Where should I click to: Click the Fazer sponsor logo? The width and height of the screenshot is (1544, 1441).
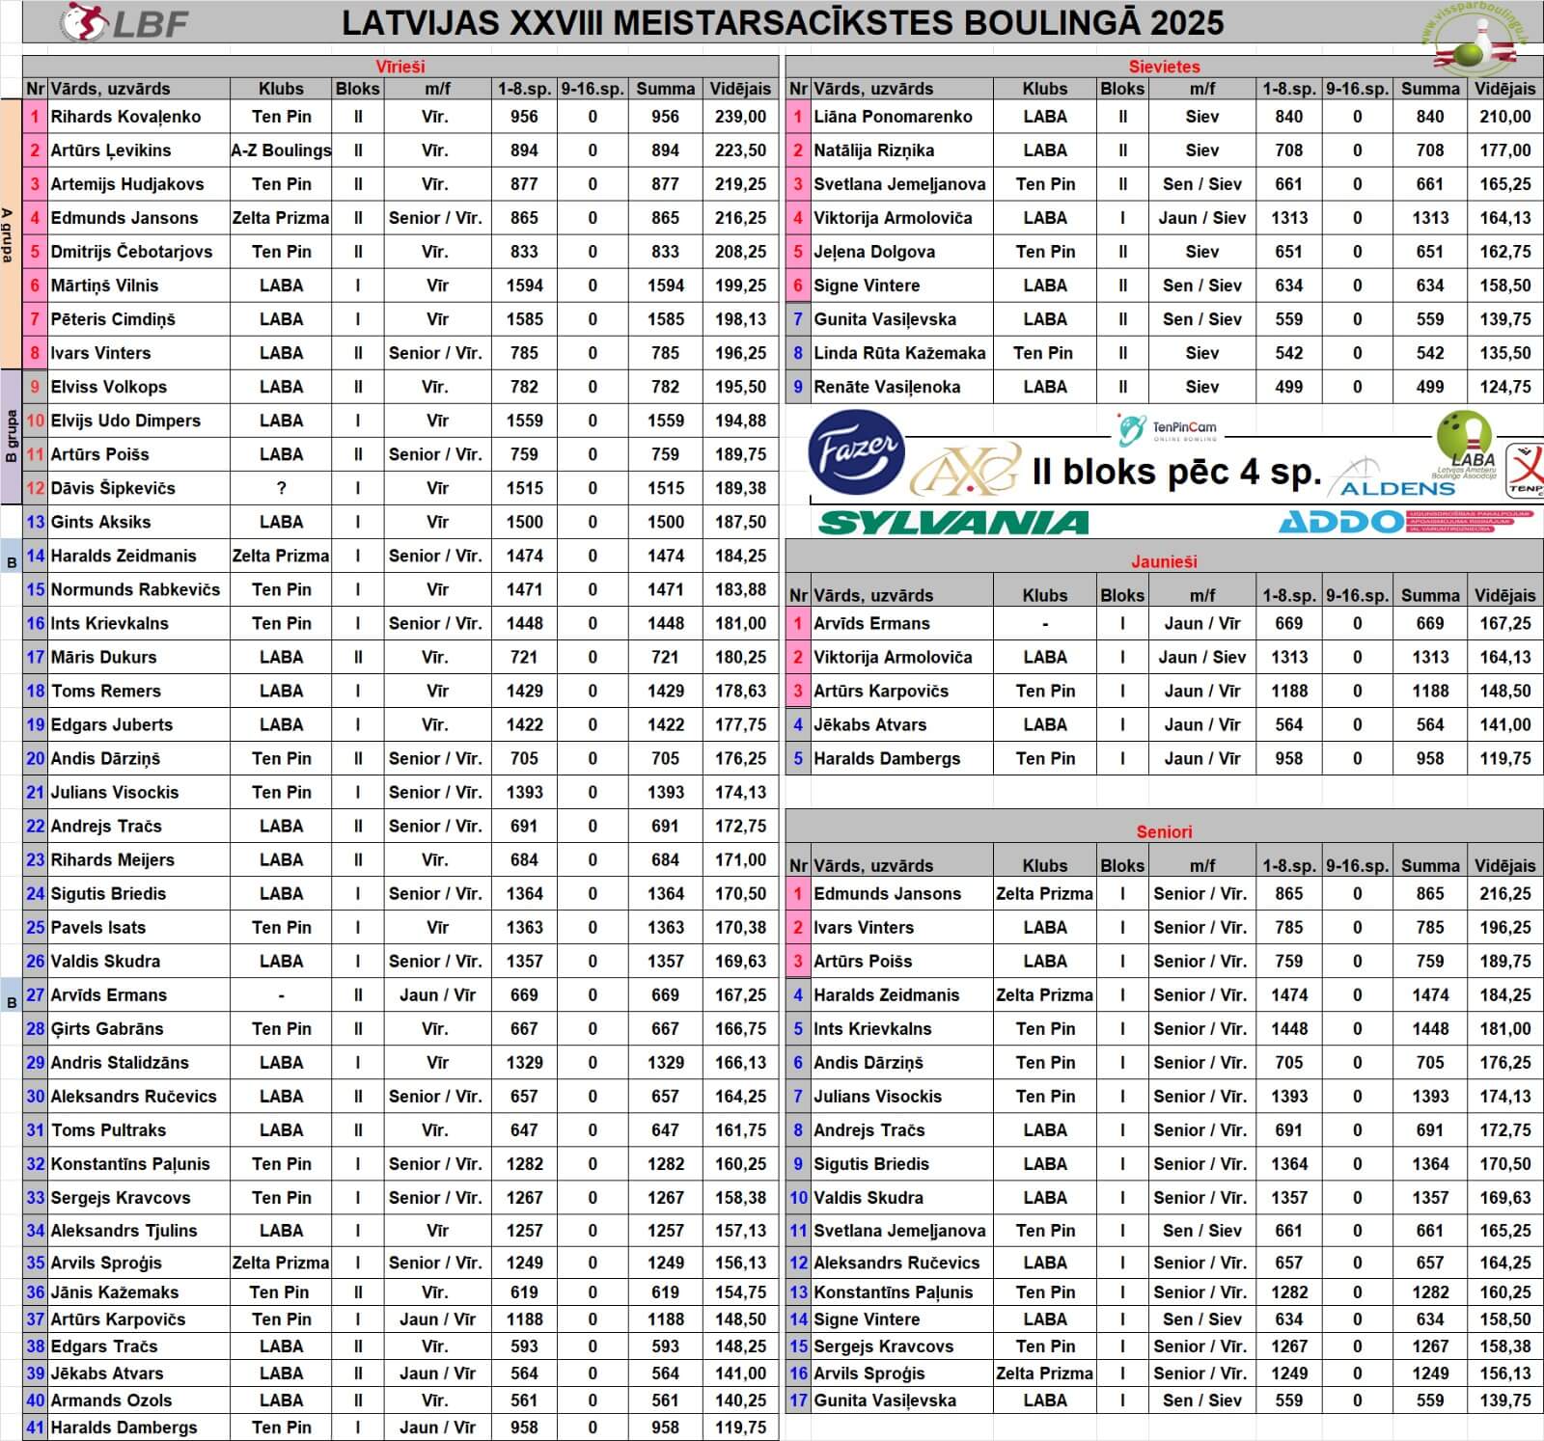click(856, 450)
